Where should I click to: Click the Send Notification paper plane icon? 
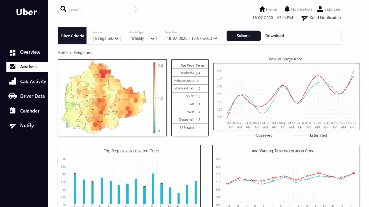pyautogui.click(x=304, y=18)
